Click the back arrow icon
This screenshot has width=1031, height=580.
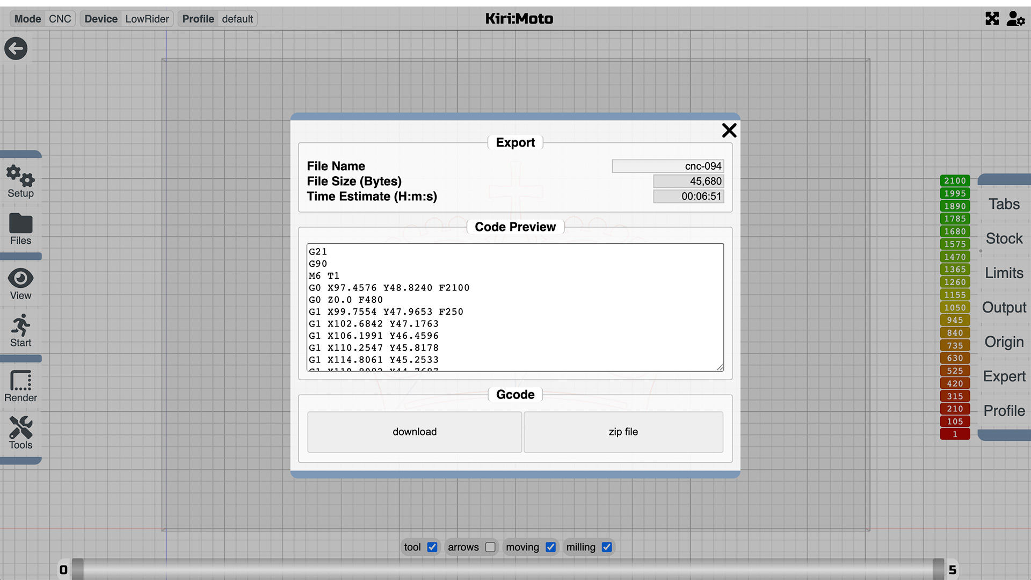(x=16, y=49)
